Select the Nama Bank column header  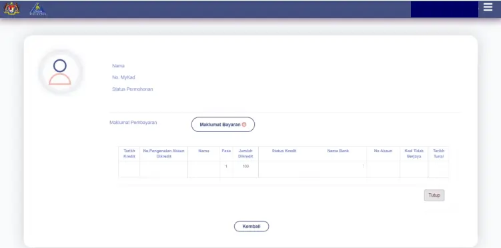point(338,151)
